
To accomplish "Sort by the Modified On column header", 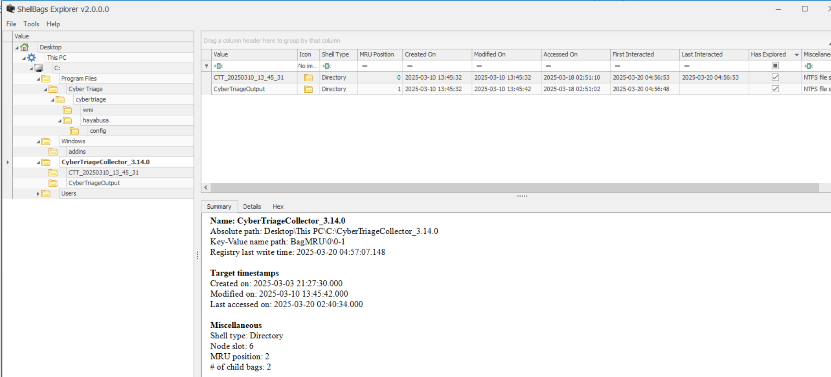I will pyautogui.click(x=506, y=54).
